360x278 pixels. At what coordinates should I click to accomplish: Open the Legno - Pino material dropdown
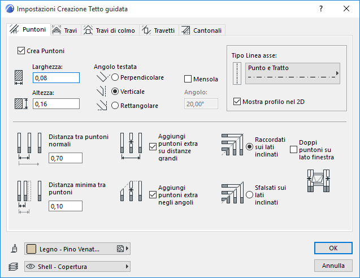point(77,249)
